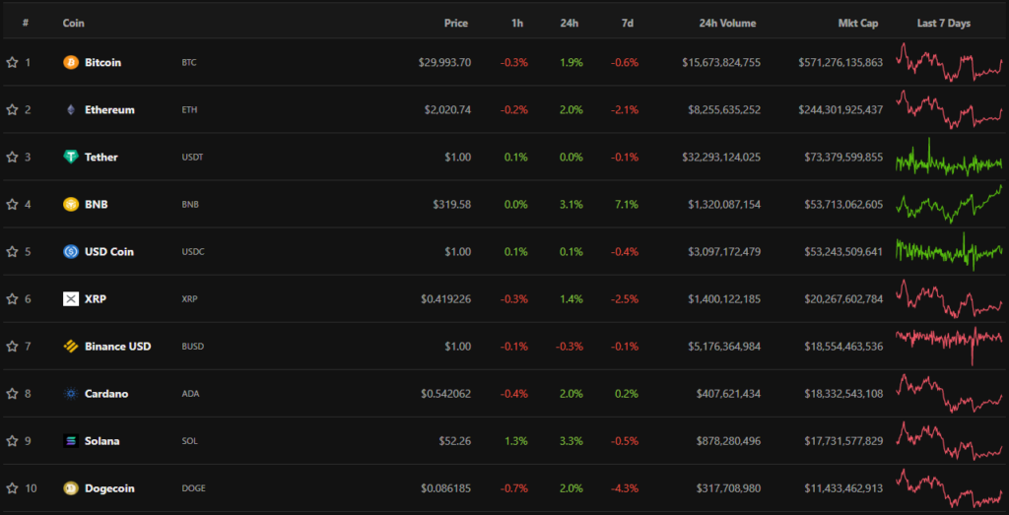Sort by the 1h column header
This screenshot has height=515, width=1009.
tap(518, 24)
